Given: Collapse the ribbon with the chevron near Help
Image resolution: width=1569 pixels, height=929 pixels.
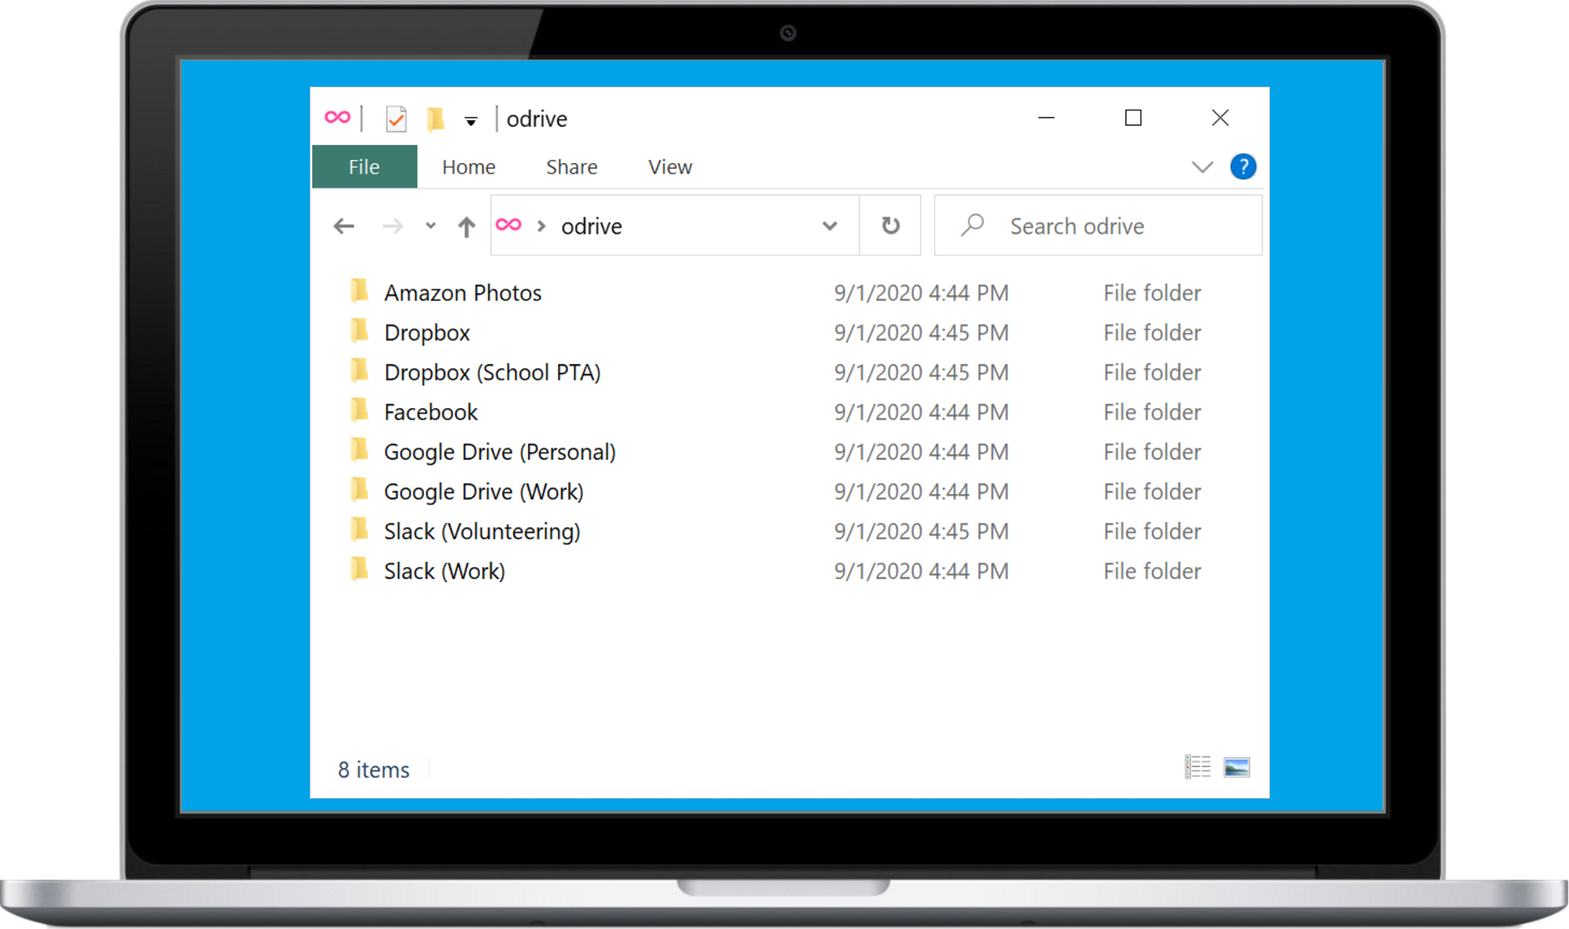Looking at the screenshot, I should (1201, 166).
